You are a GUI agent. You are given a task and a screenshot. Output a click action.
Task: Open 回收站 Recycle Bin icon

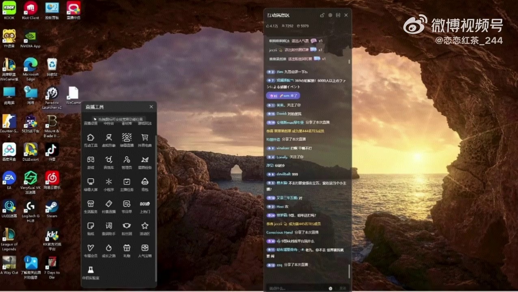(x=52, y=67)
